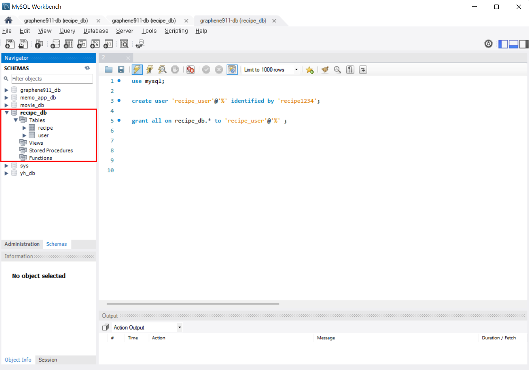Refresh the SCHEMAS list
529x370 pixels.
[87, 68]
